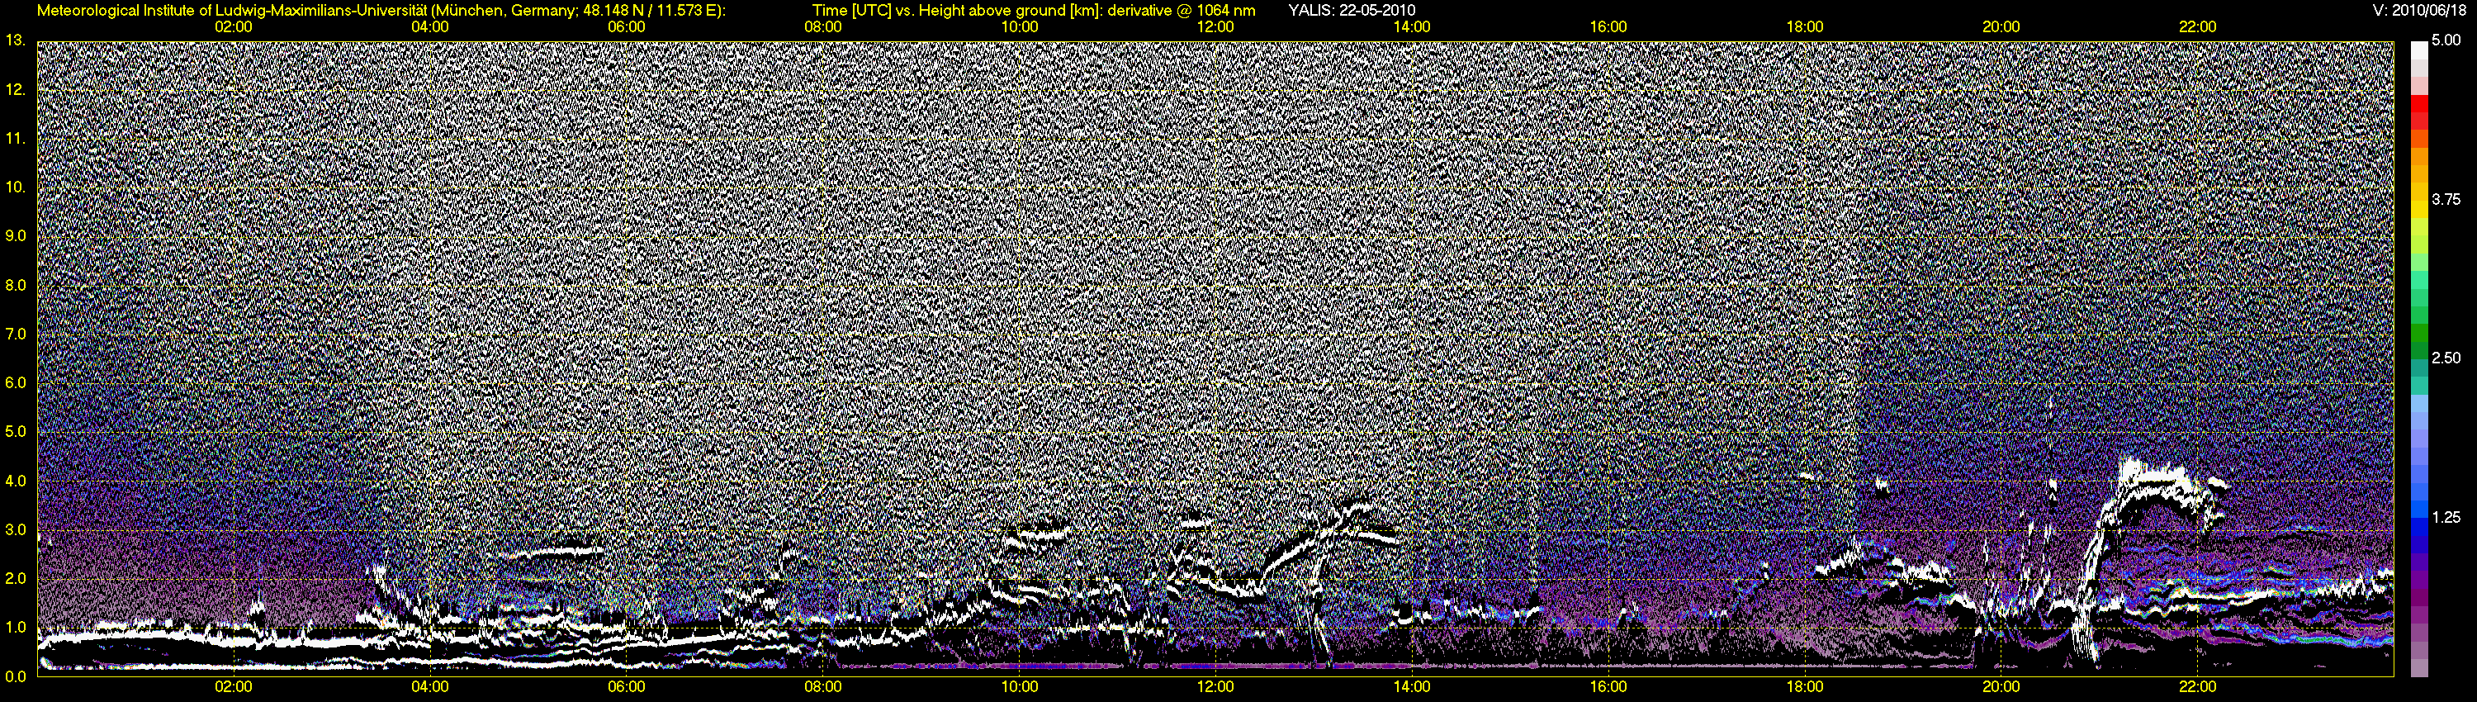Click the '04:00' label on the top time axis
Image resolution: width=2477 pixels, height=702 pixels.
coord(430,27)
